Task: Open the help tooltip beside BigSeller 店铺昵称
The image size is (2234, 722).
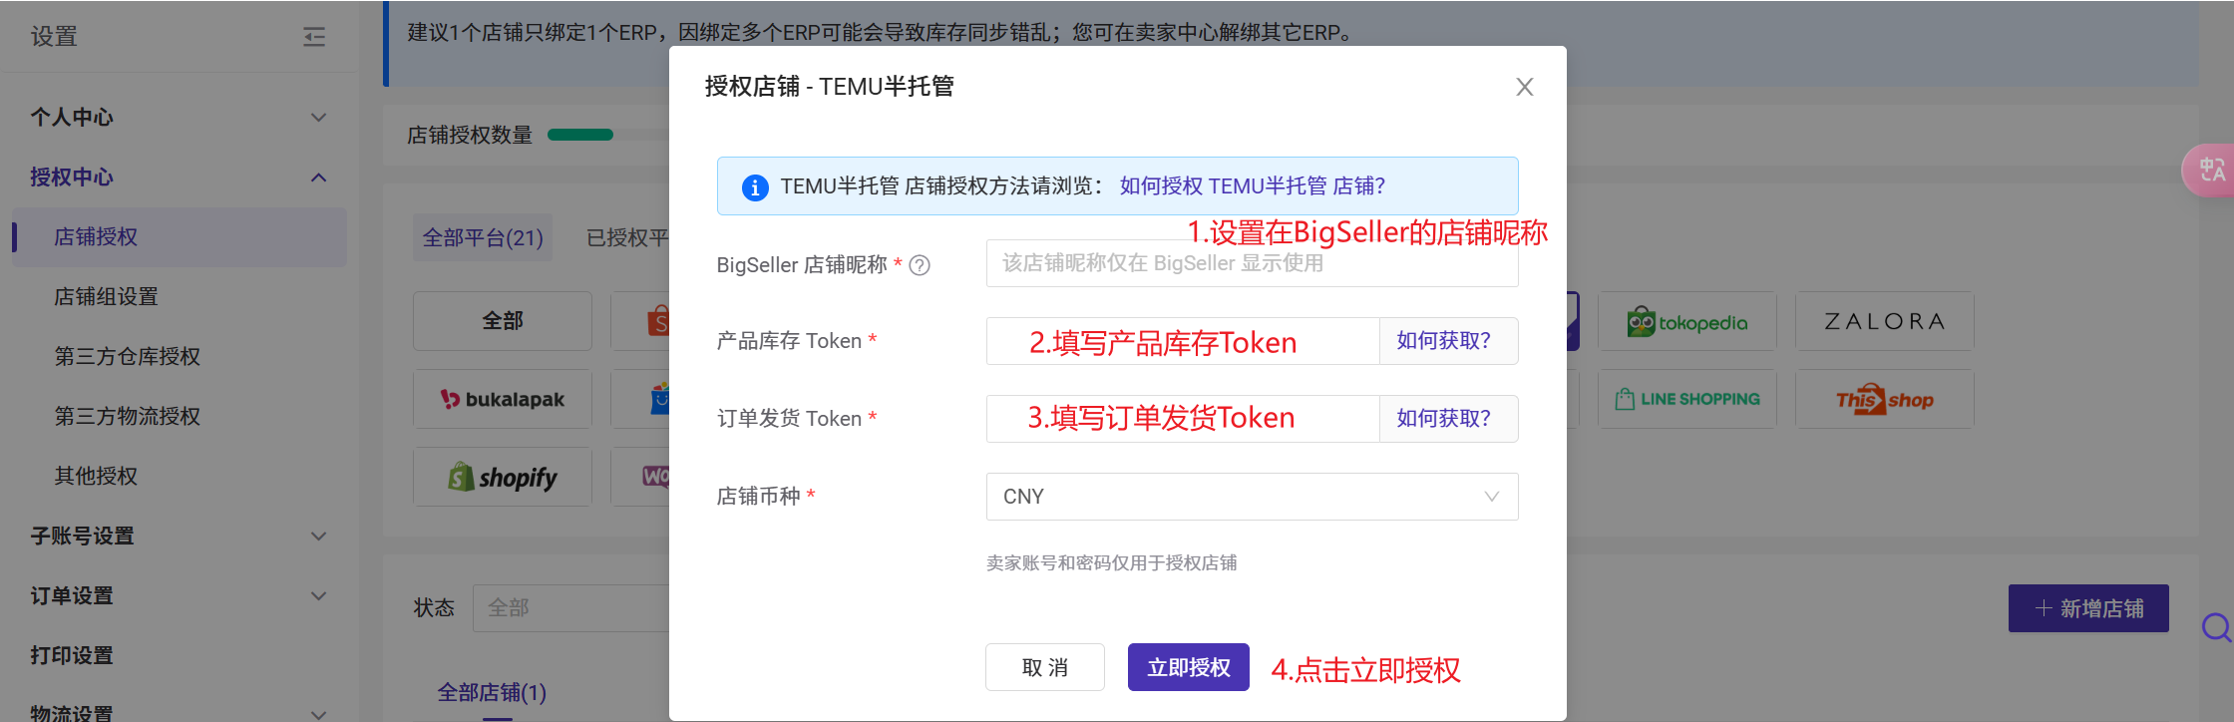Action: 920,265
